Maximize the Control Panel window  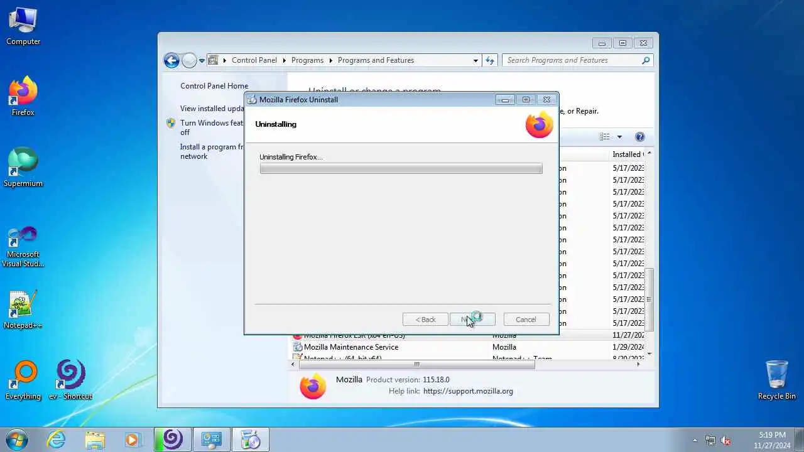pyautogui.click(x=622, y=43)
